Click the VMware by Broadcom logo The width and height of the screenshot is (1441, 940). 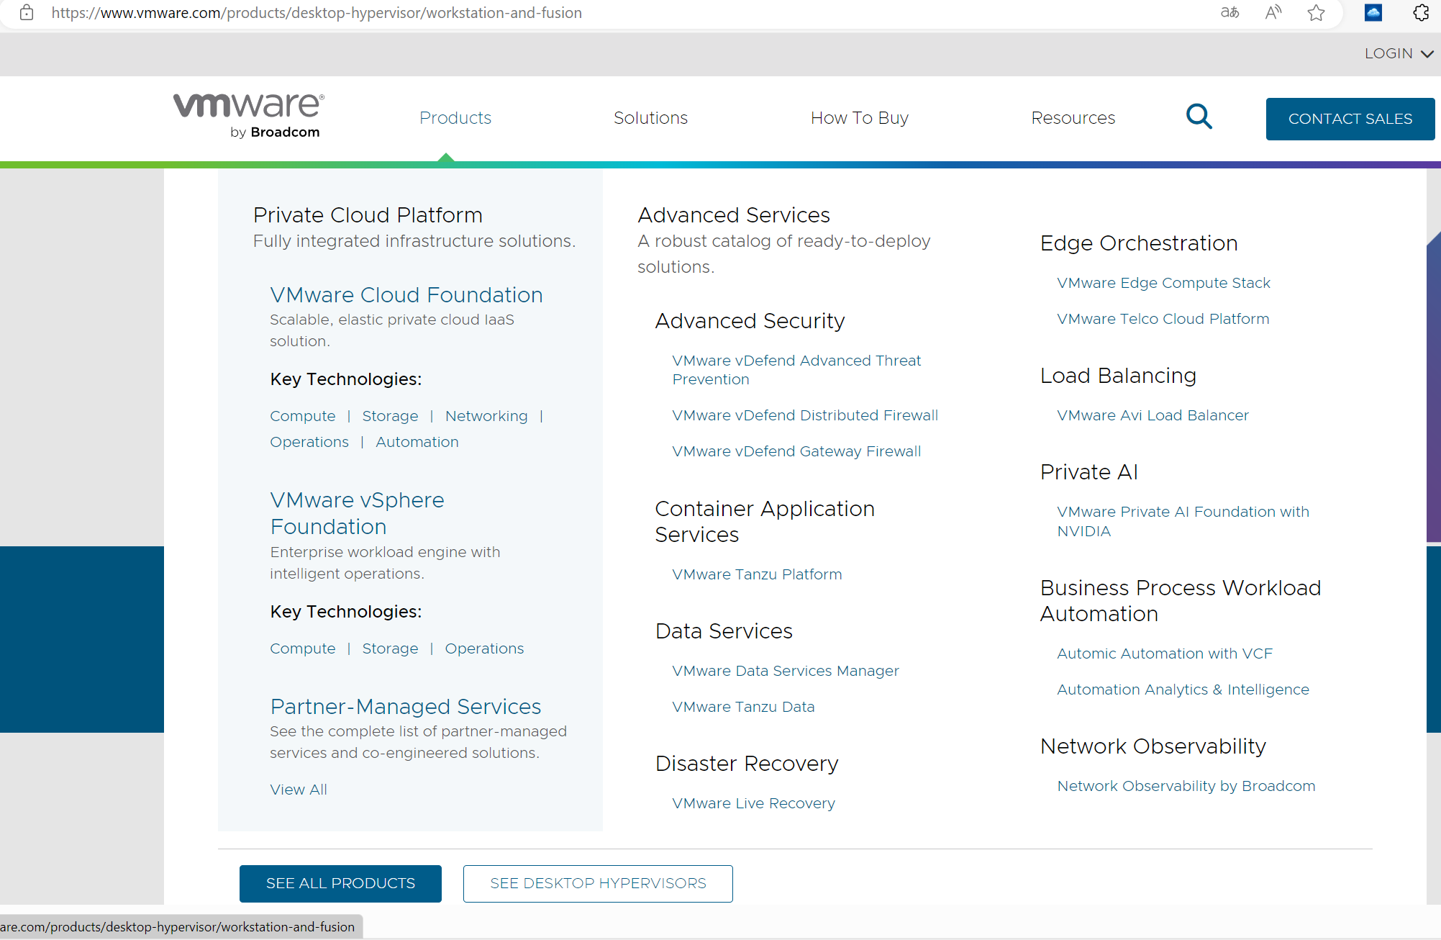coord(247,114)
